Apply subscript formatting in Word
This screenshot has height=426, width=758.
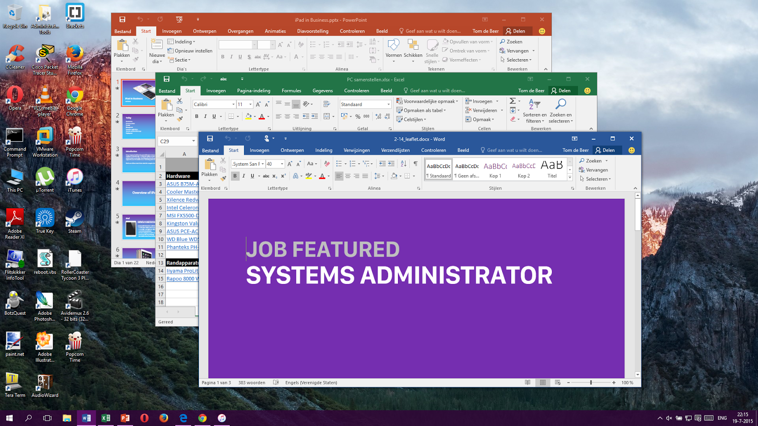(x=274, y=175)
